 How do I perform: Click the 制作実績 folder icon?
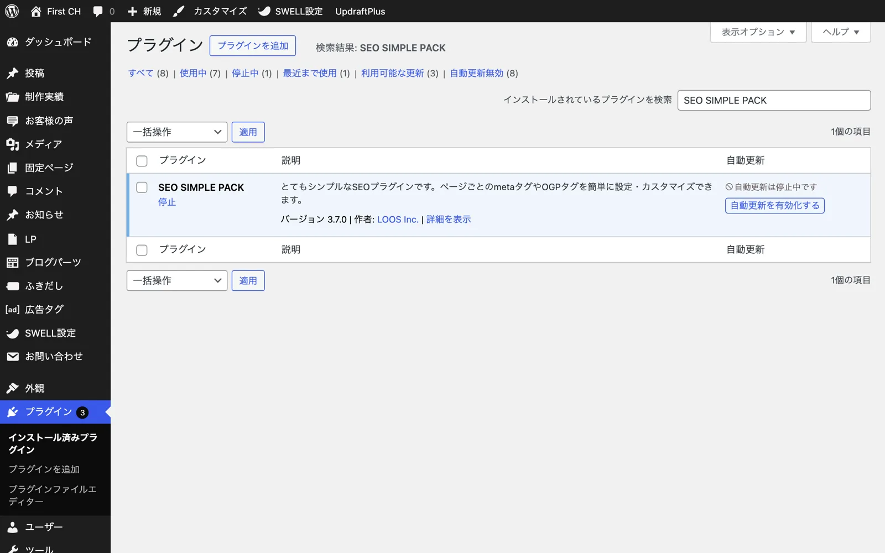coord(12,97)
